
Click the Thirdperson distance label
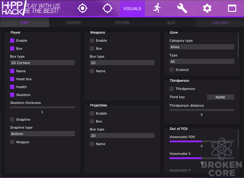click(186, 105)
